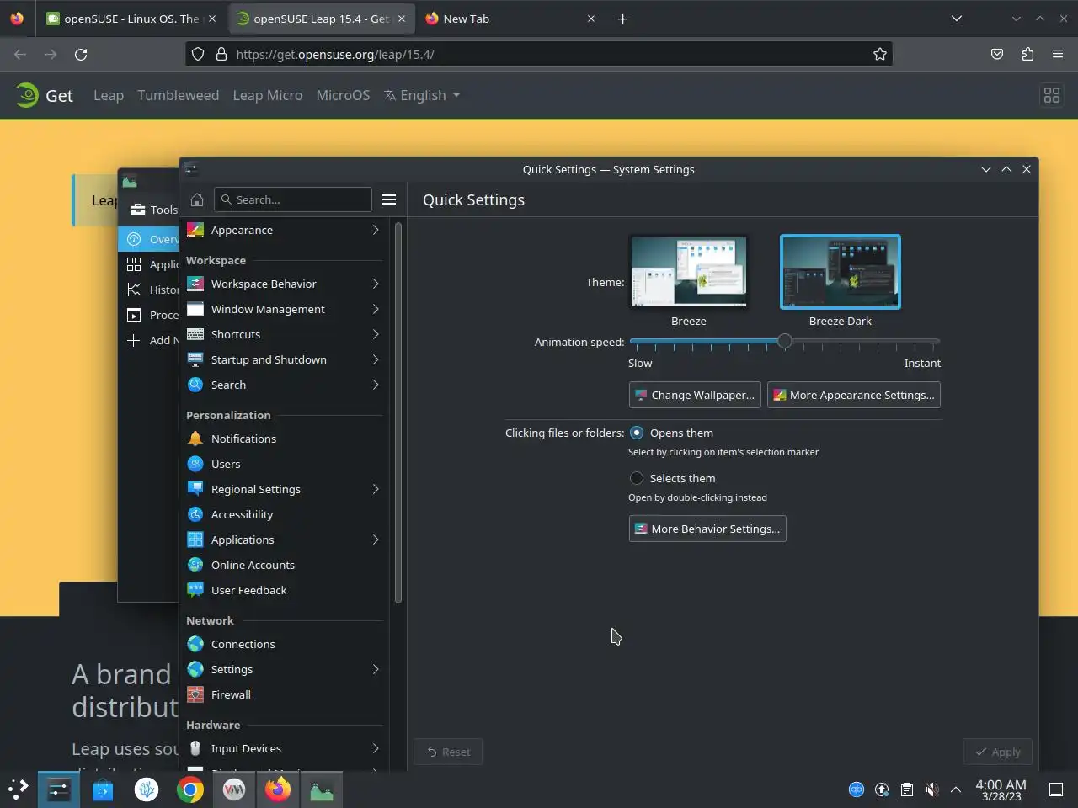
Task: Click the User Feedback icon
Action: [x=195, y=590]
